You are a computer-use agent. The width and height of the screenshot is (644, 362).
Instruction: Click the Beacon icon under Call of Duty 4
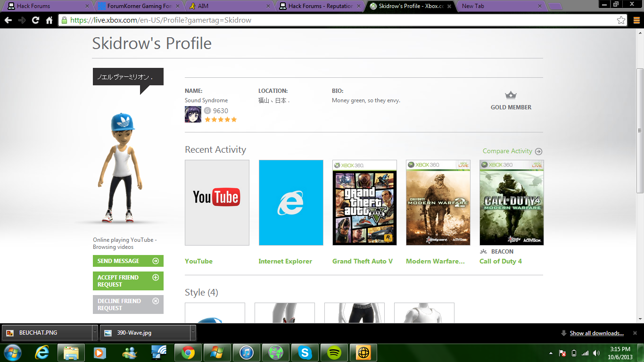point(483,252)
